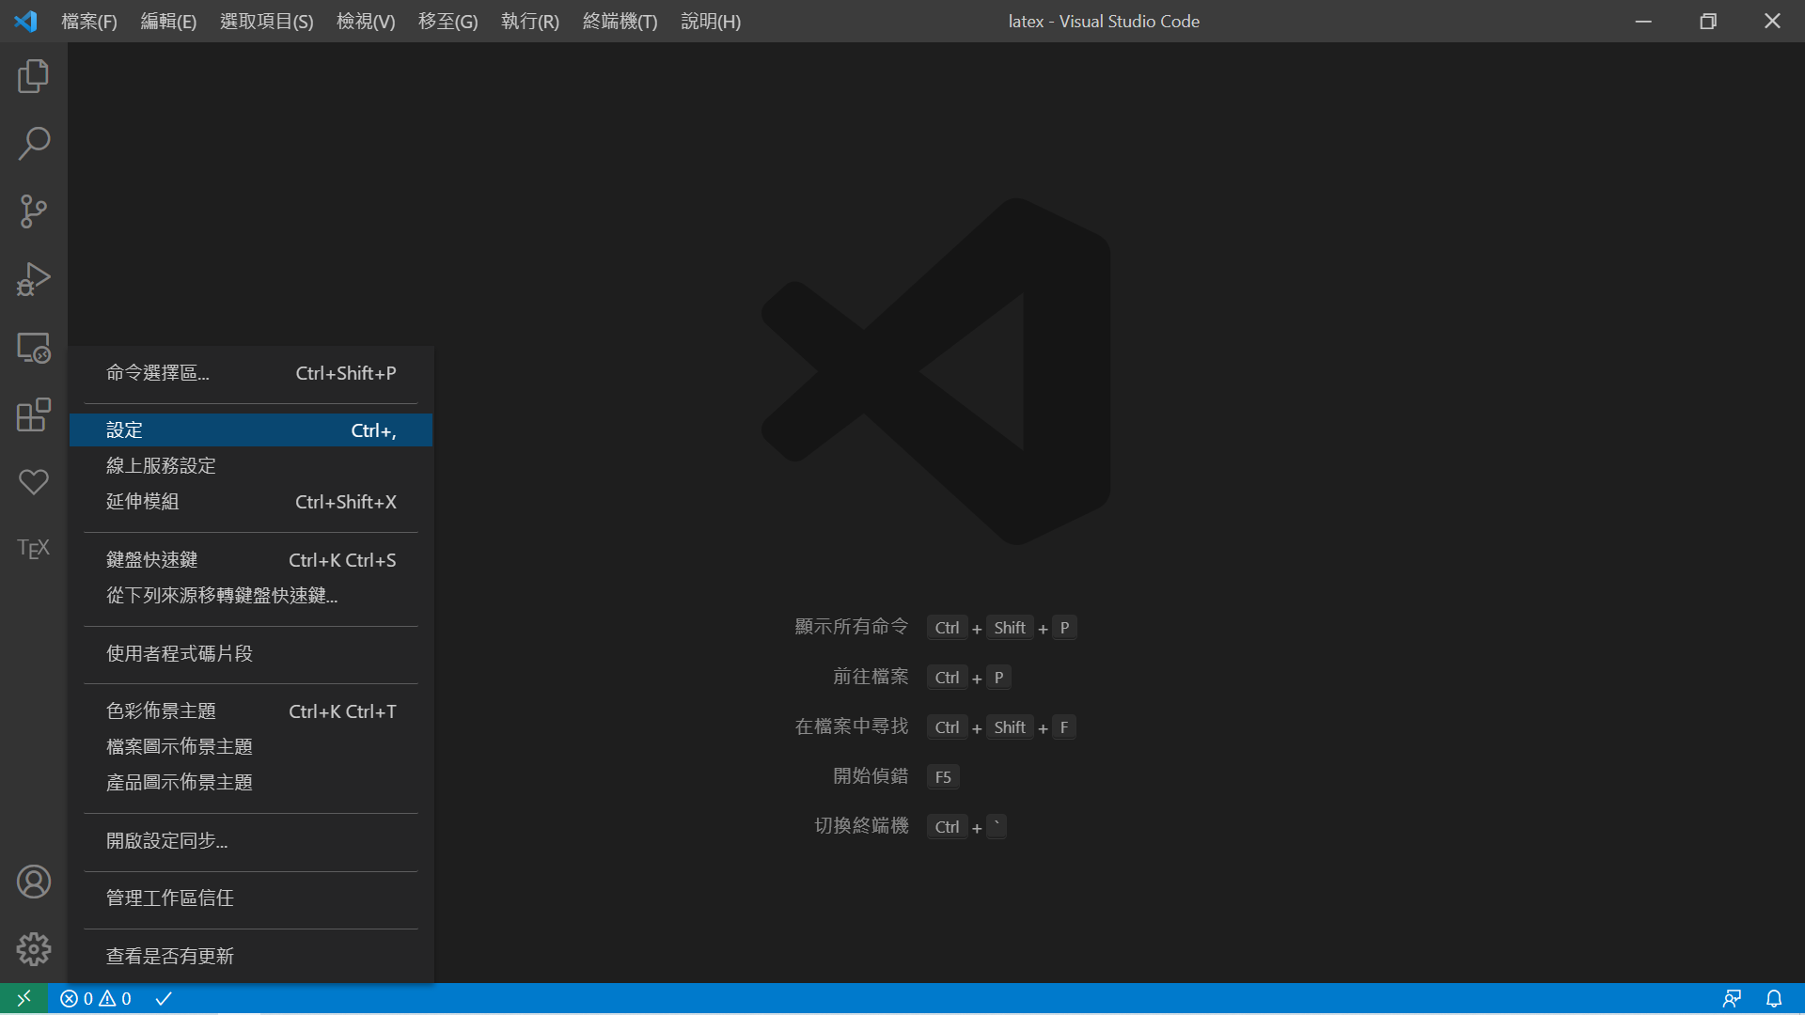Image resolution: width=1805 pixels, height=1015 pixels.
Task: Open the notifications bell icon
Action: [1774, 998]
